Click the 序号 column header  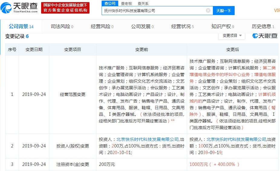click(x=12, y=49)
